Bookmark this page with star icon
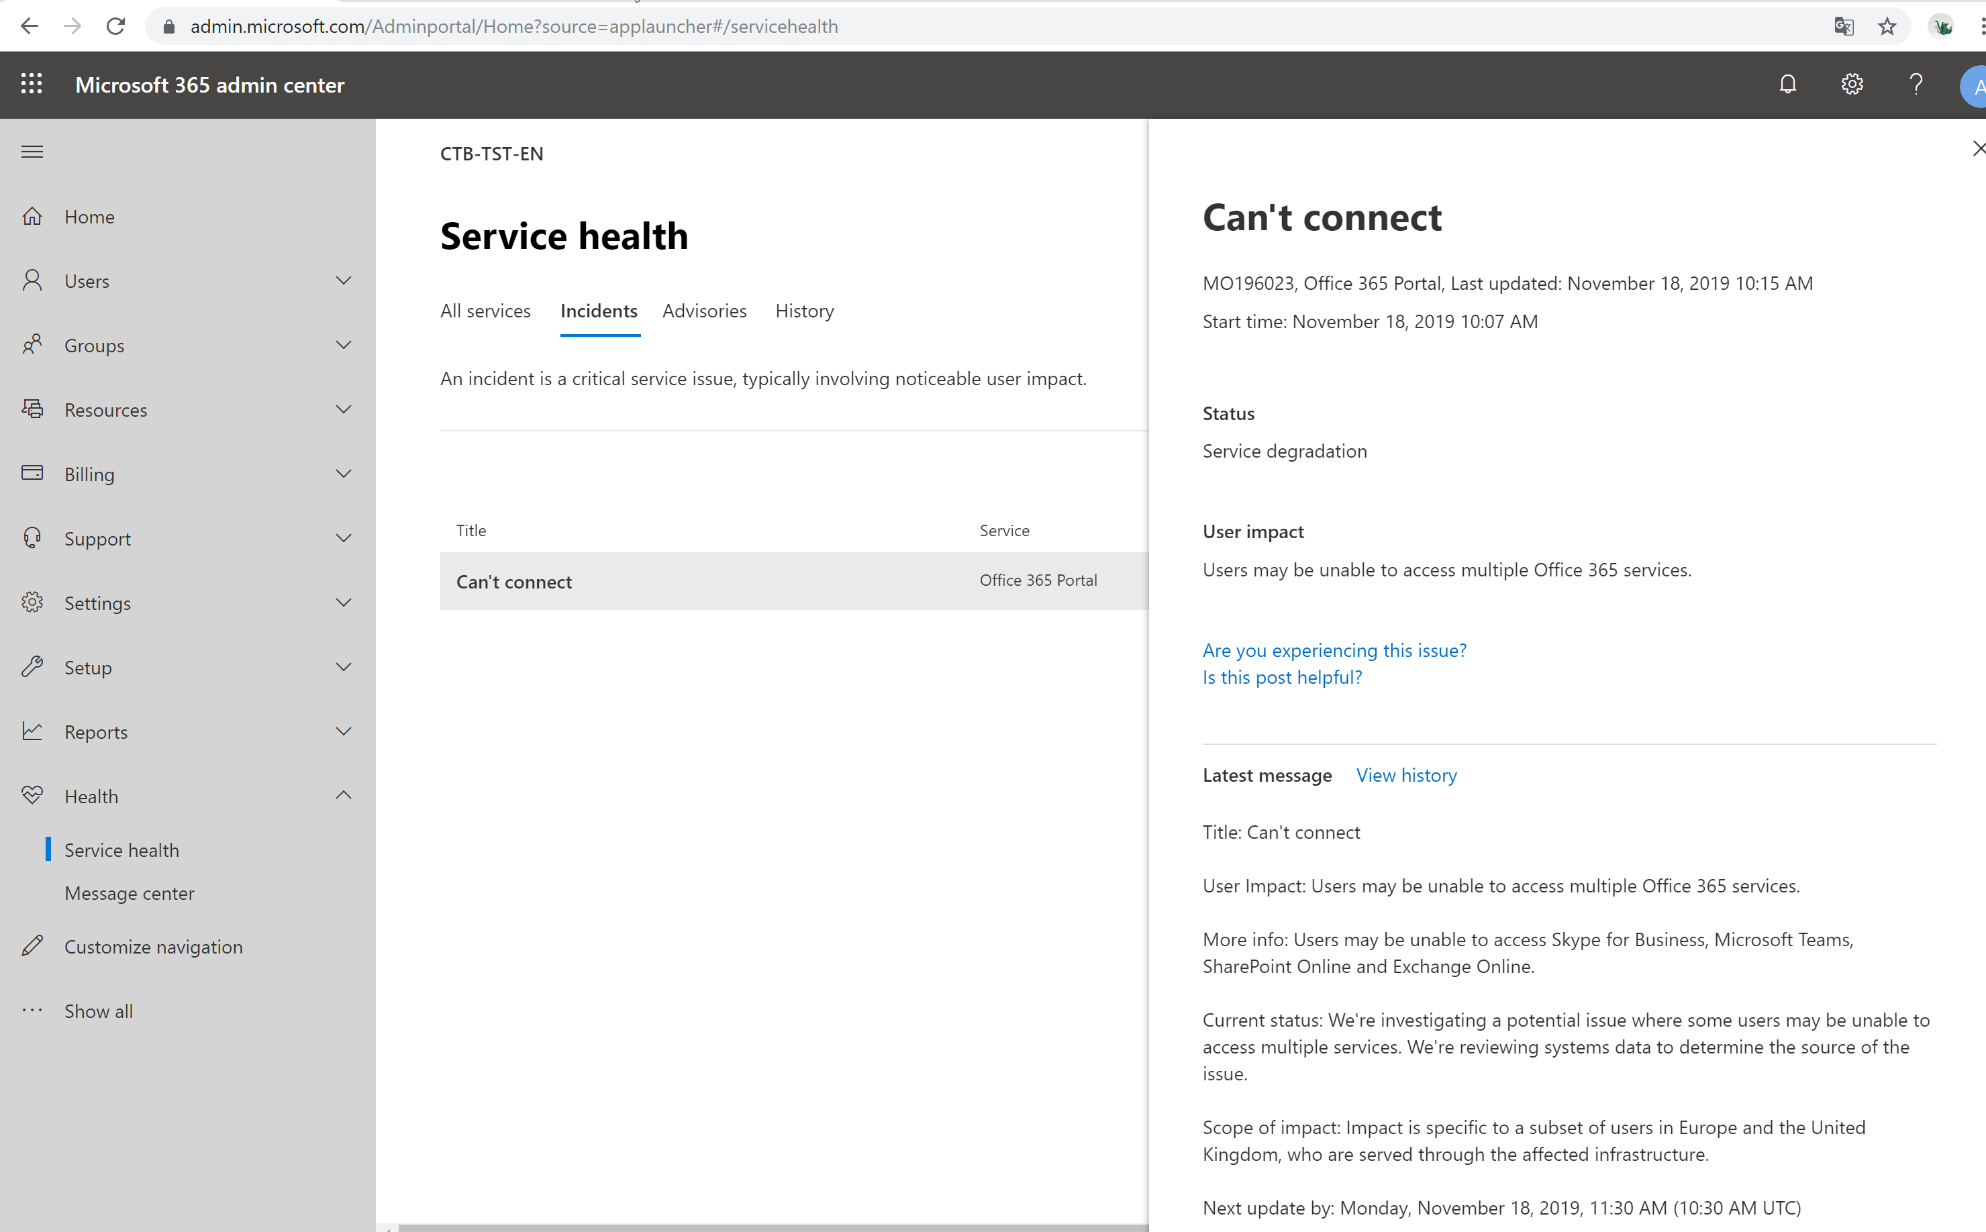The width and height of the screenshot is (1986, 1232). coord(1887,26)
